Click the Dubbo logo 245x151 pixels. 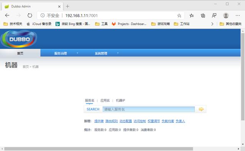[x=19, y=39]
